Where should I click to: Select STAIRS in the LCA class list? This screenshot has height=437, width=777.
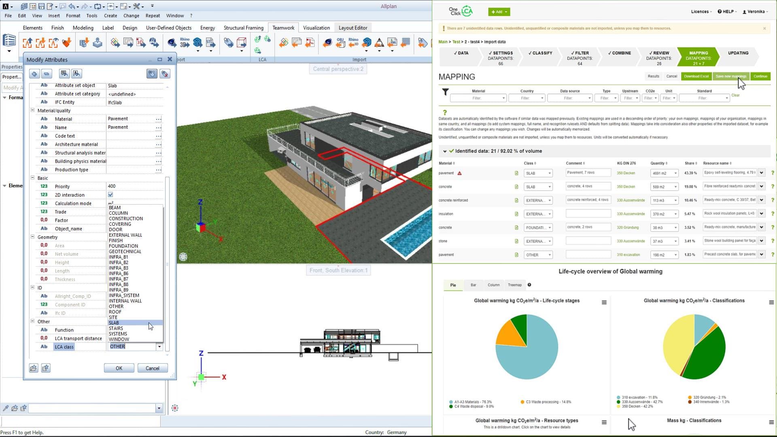[116, 328]
